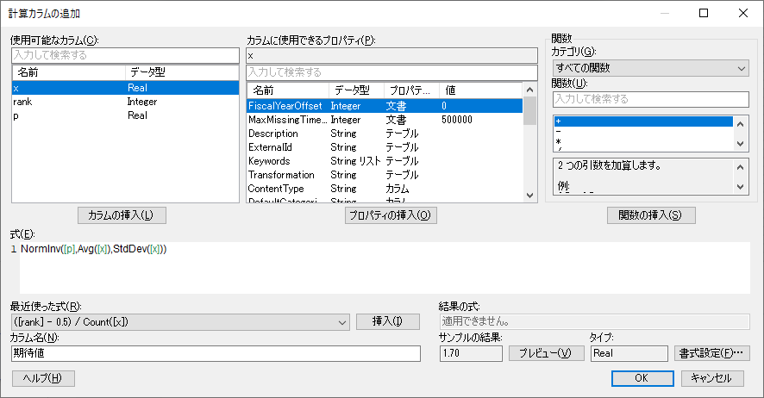Select the ContentType property row
Image resolution: width=764 pixels, height=398 pixels.
pos(385,189)
